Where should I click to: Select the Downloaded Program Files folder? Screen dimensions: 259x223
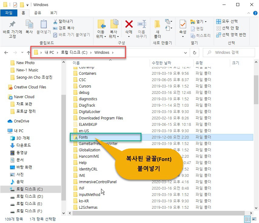coord(101,118)
